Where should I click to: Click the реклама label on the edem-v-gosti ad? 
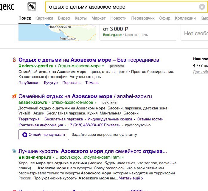click(117, 66)
